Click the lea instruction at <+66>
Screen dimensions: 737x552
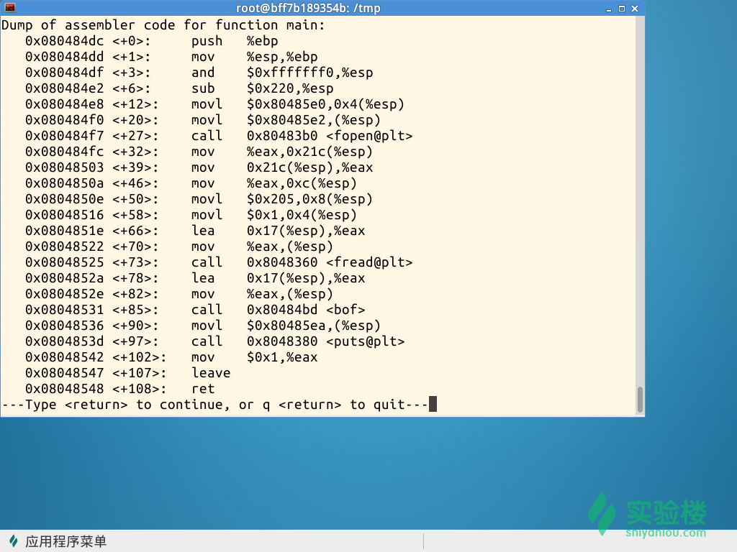coord(194,231)
